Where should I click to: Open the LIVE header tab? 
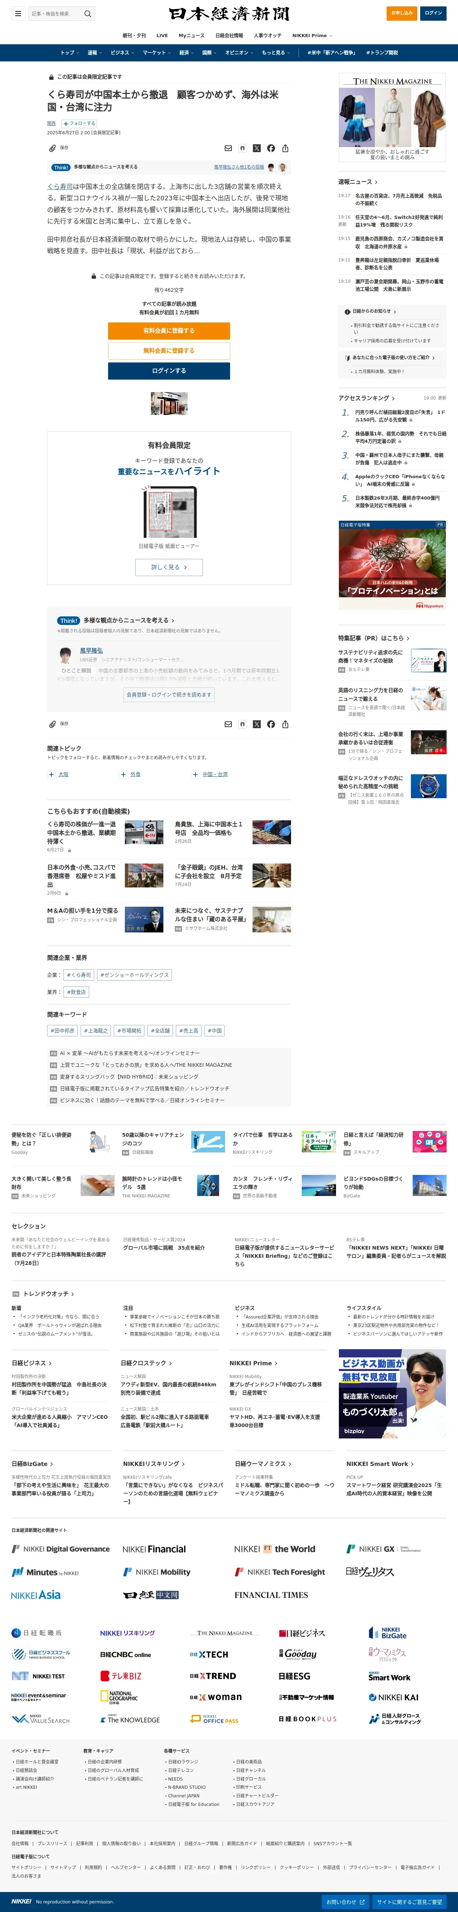coord(162,36)
